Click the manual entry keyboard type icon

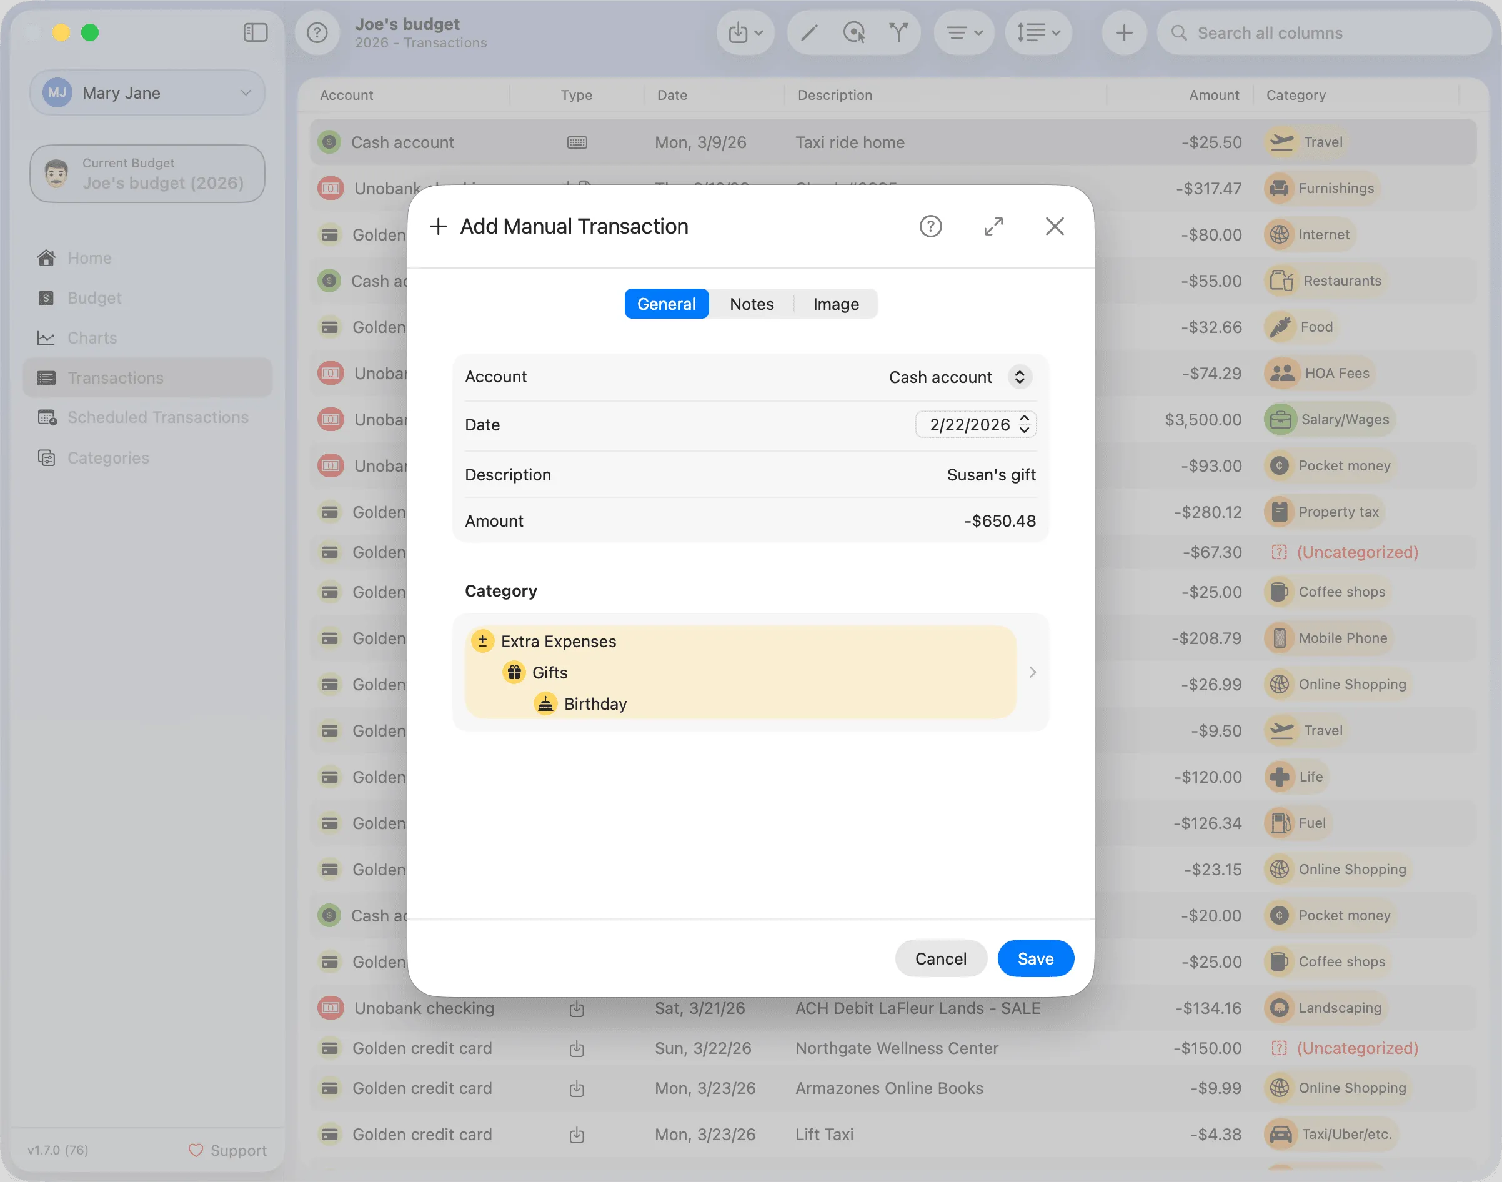click(x=577, y=142)
